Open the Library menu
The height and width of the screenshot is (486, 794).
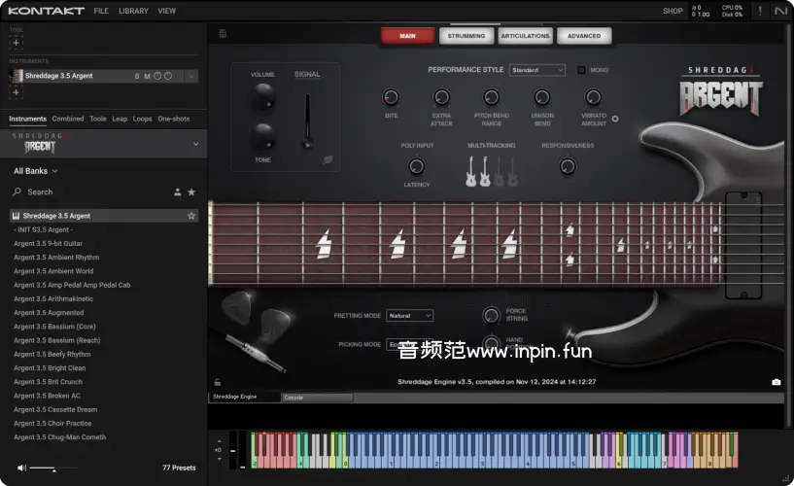coord(133,11)
